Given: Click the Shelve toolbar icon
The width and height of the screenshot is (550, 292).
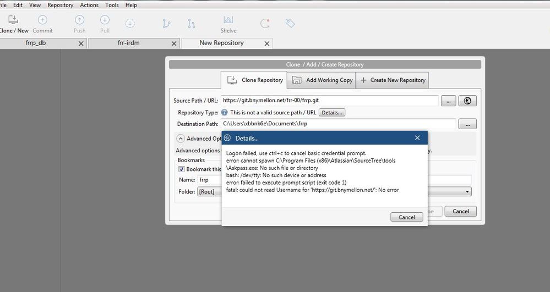Looking at the screenshot, I should [228, 24].
